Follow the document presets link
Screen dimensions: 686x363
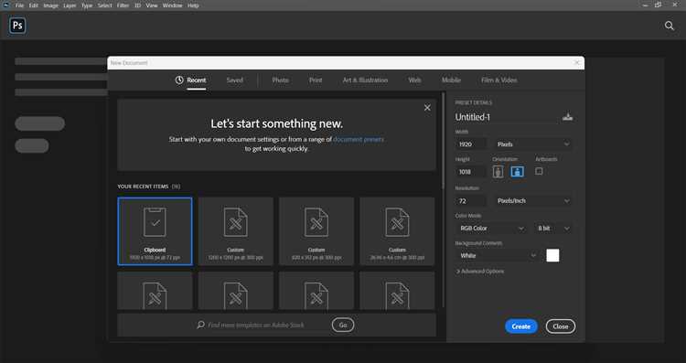(x=359, y=139)
